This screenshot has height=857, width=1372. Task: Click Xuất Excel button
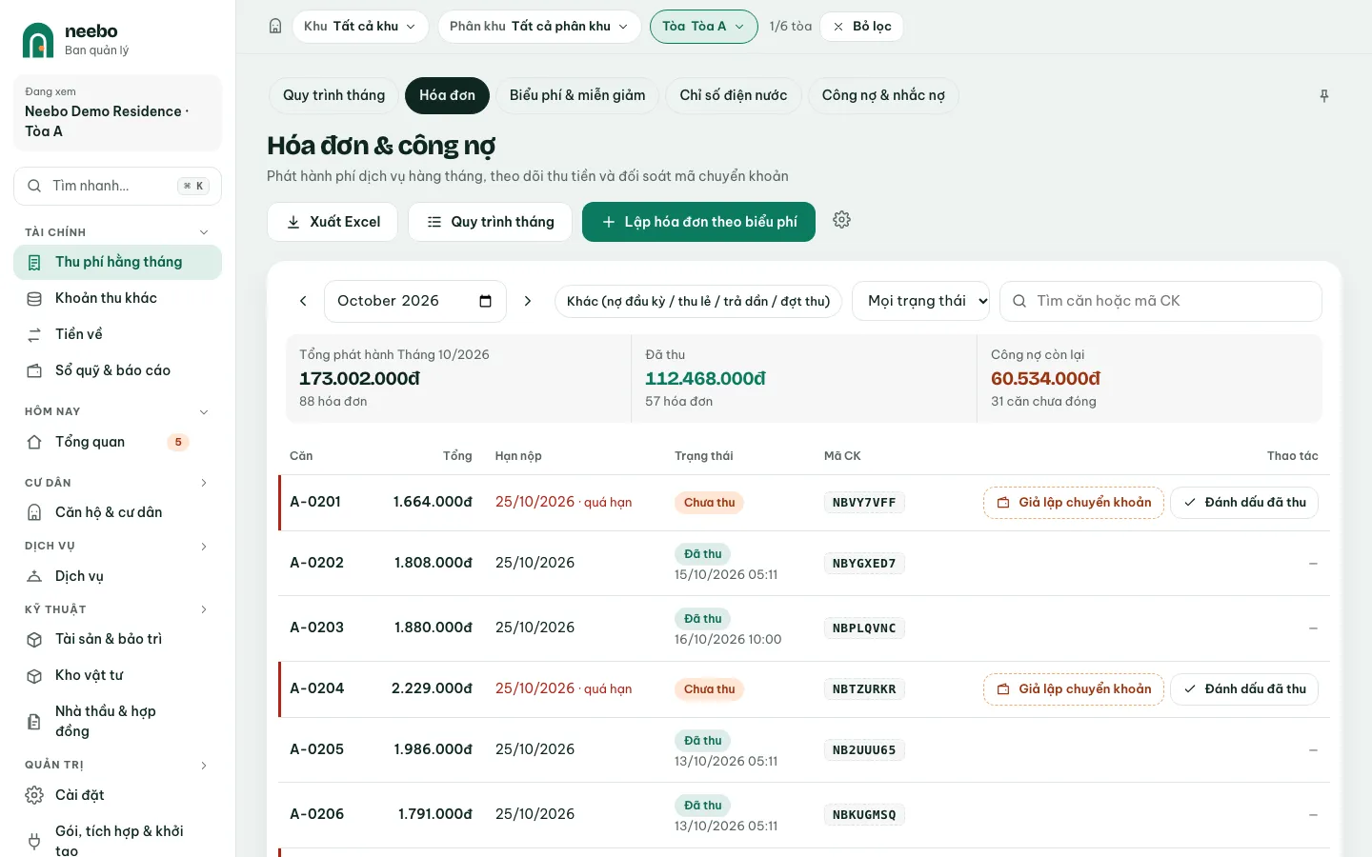pos(333,222)
